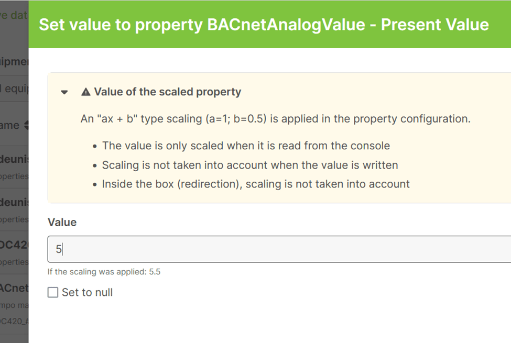Open properties link under first deunis row
The image size is (511, 343).
click(14, 176)
